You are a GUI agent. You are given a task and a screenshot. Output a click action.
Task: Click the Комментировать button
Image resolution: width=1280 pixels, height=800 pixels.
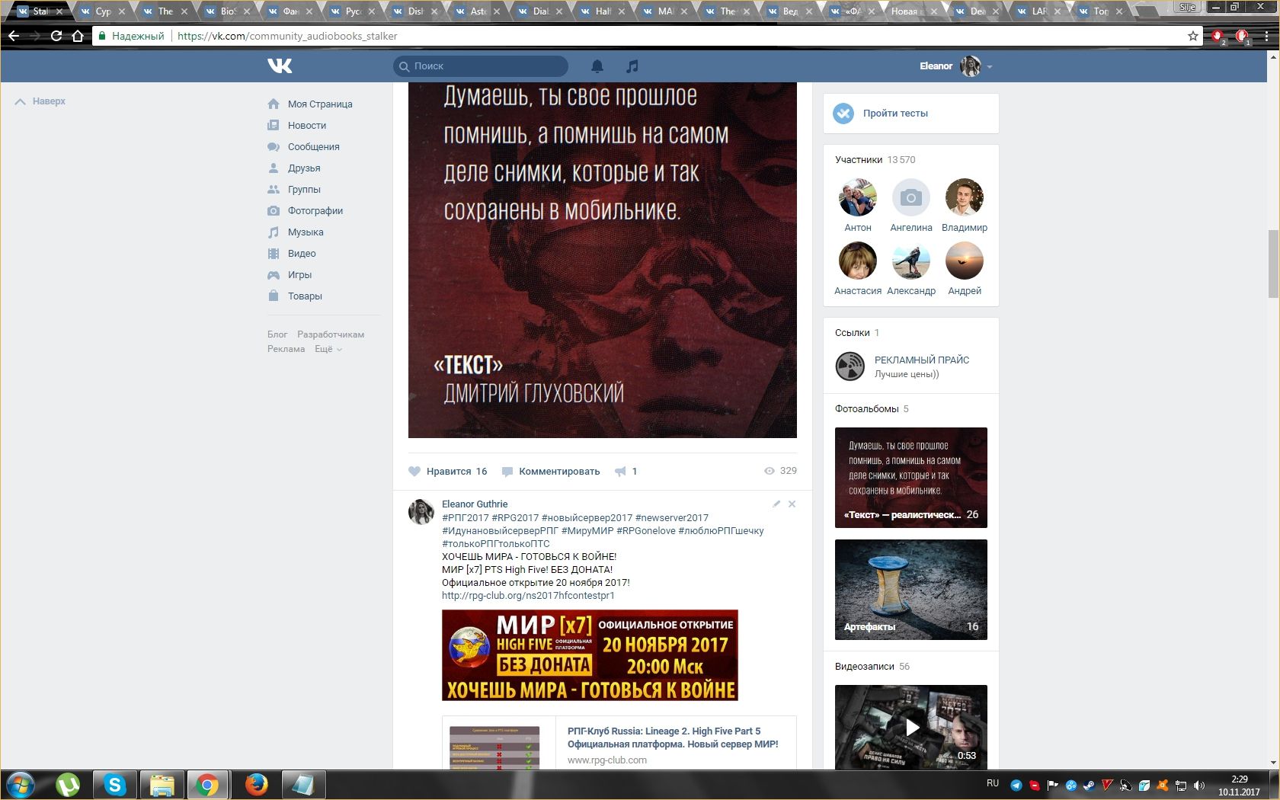click(x=551, y=472)
